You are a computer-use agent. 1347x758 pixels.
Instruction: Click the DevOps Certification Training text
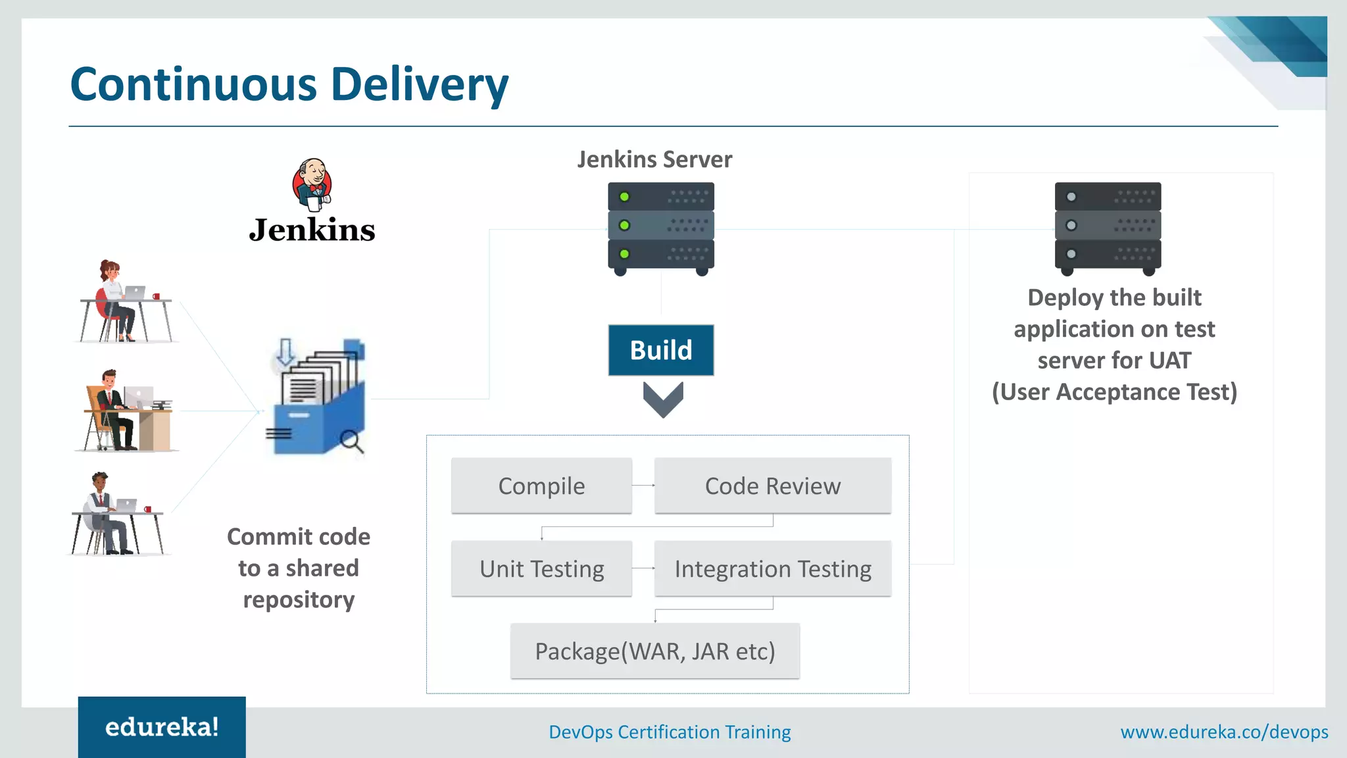click(x=670, y=732)
